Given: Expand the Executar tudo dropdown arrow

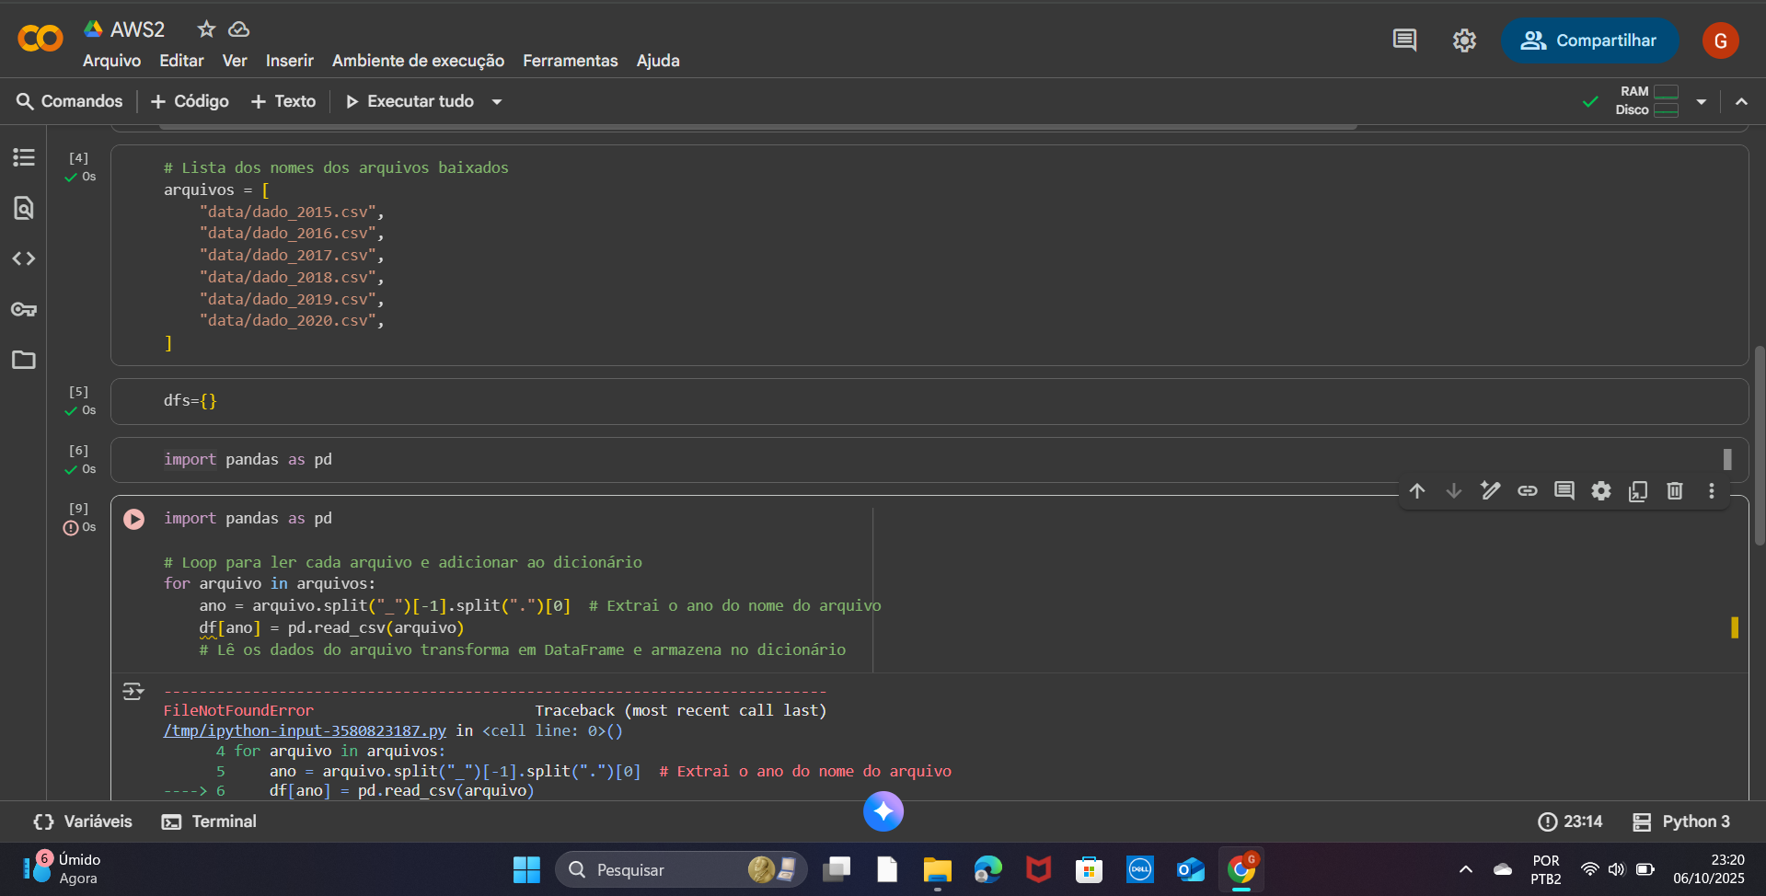Looking at the screenshot, I should [497, 102].
